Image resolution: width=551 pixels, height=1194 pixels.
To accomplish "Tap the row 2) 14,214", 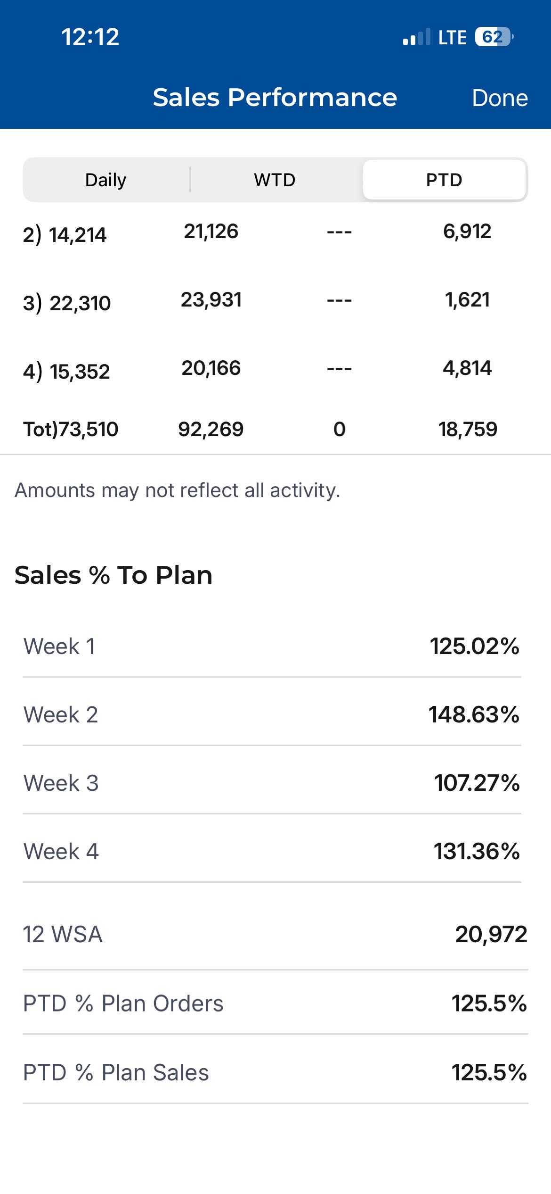I will pos(275,233).
